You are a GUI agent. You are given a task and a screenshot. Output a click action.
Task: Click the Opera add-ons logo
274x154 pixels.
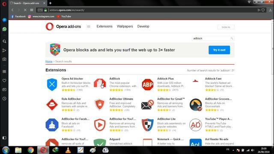pyautogui.click(x=63, y=27)
